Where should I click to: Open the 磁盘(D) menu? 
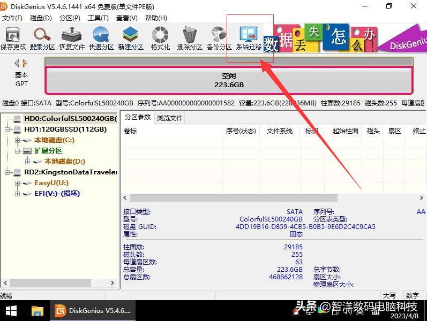click(x=41, y=18)
